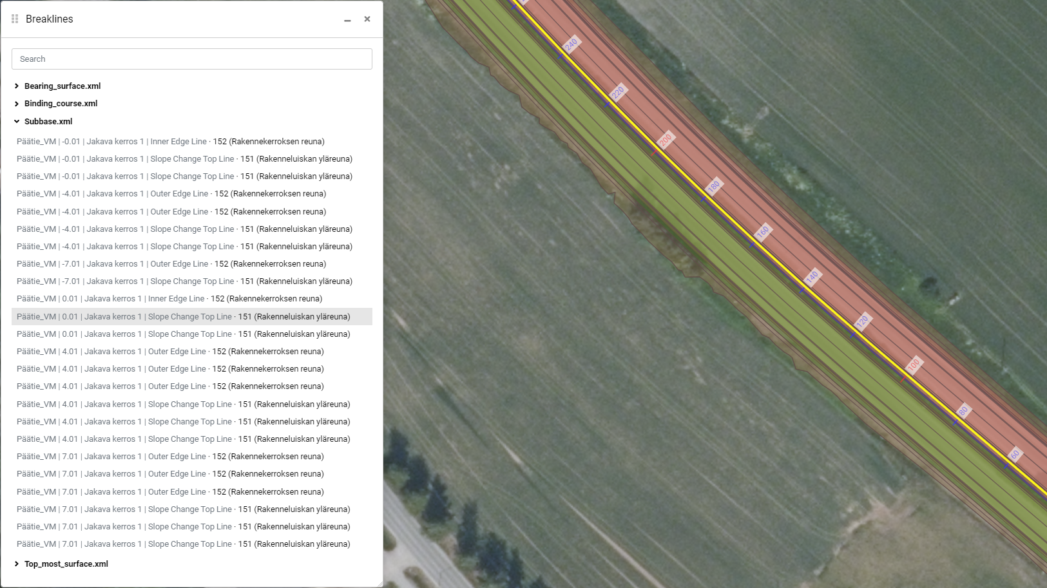Focus the breaklines Search field

(x=191, y=59)
